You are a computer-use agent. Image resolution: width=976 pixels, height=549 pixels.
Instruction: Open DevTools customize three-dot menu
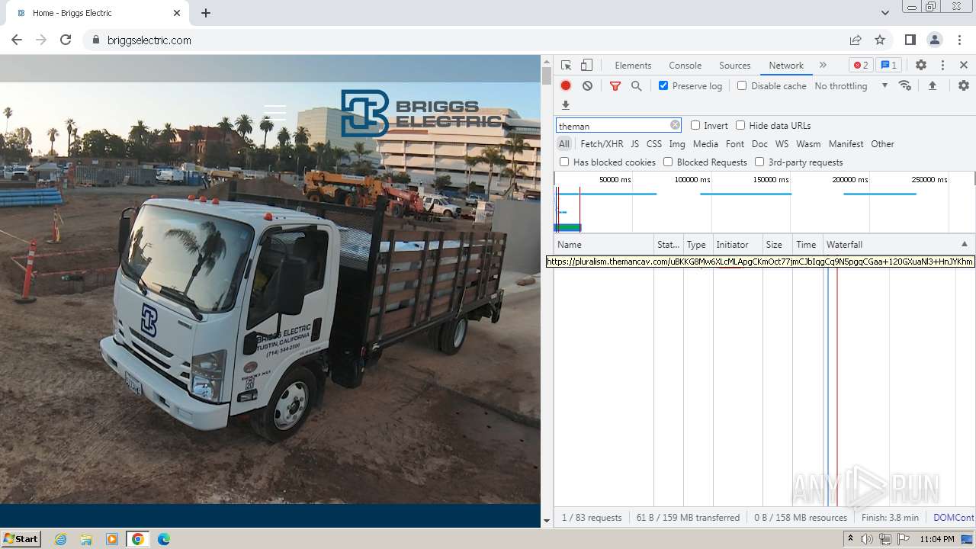[x=942, y=66]
